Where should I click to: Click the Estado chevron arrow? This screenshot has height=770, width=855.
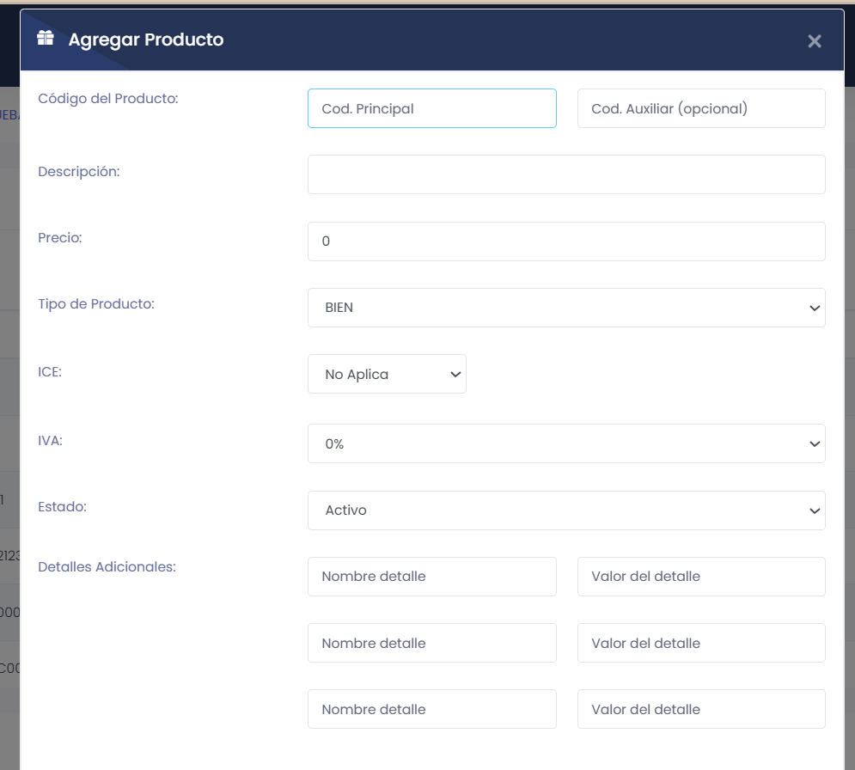click(x=814, y=510)
